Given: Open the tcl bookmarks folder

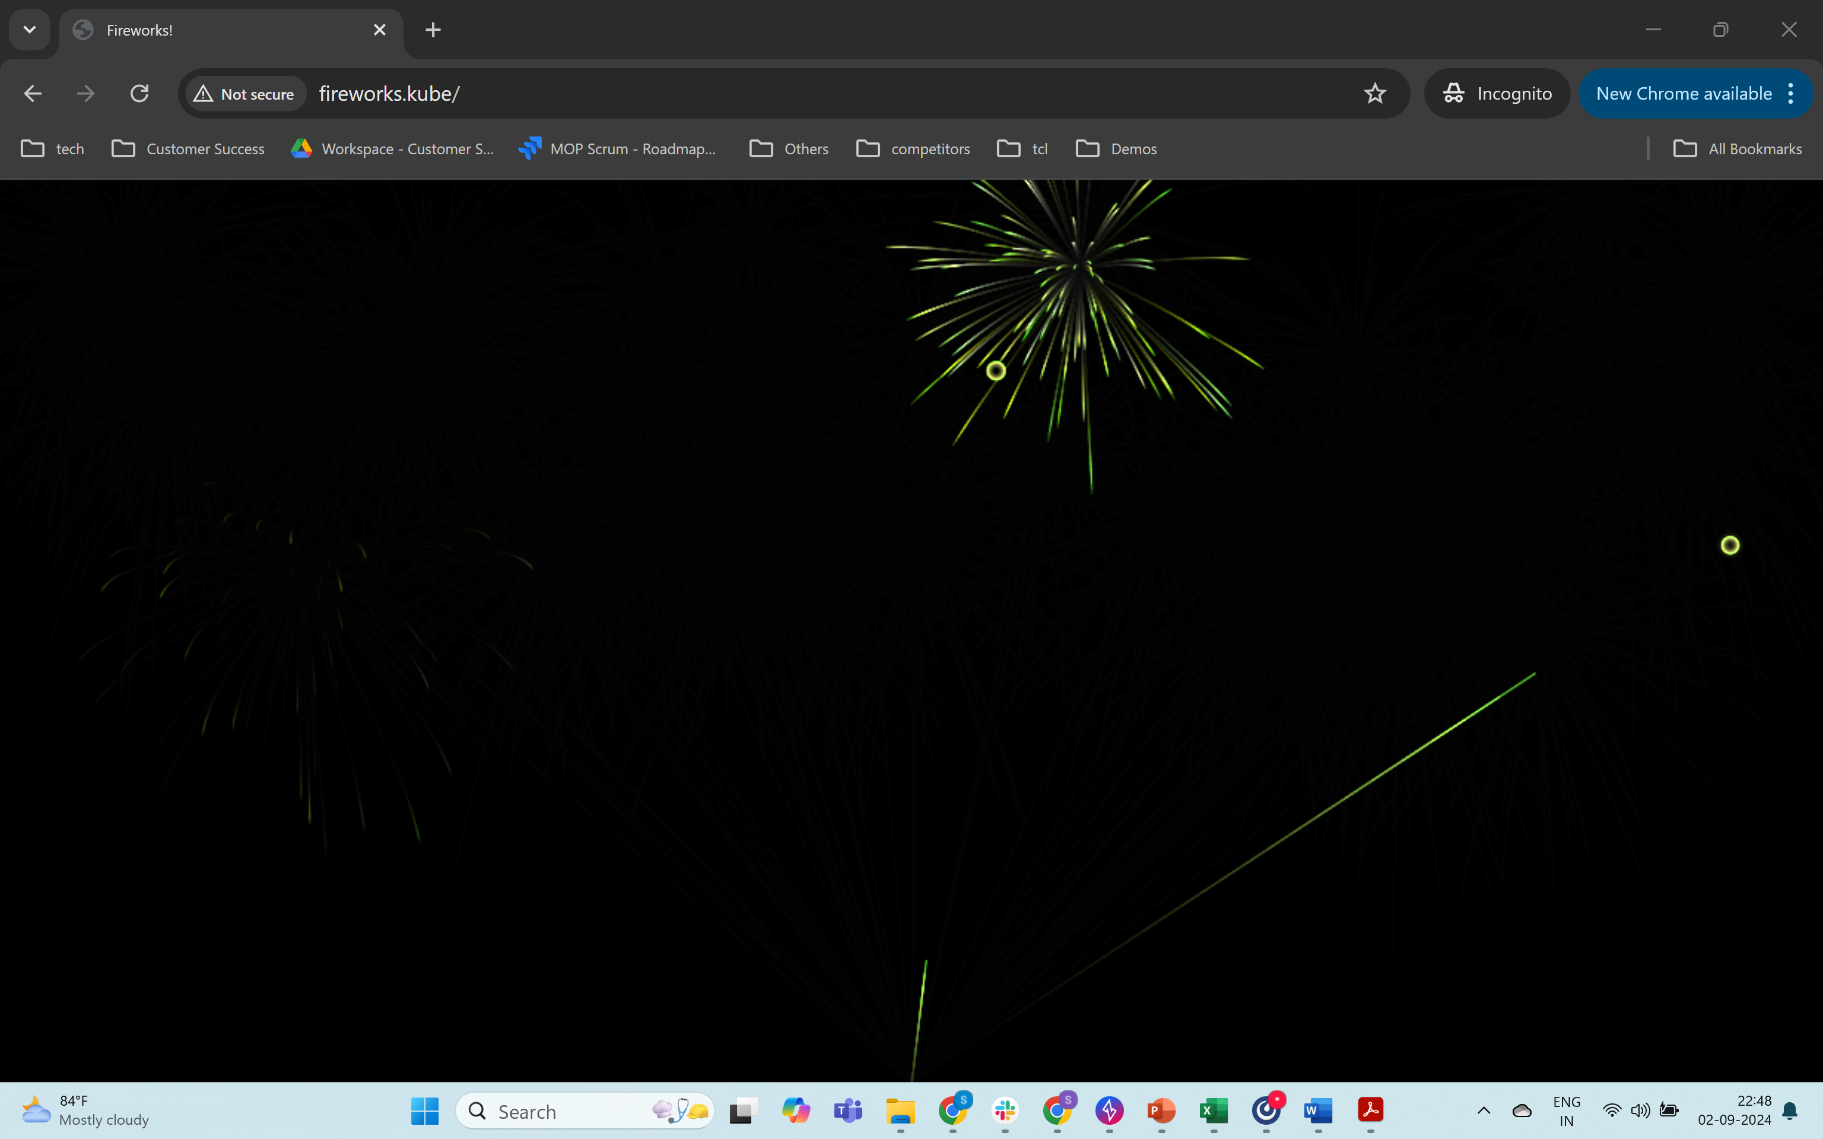Looking at the screenshot, I should click(1022, 148).
